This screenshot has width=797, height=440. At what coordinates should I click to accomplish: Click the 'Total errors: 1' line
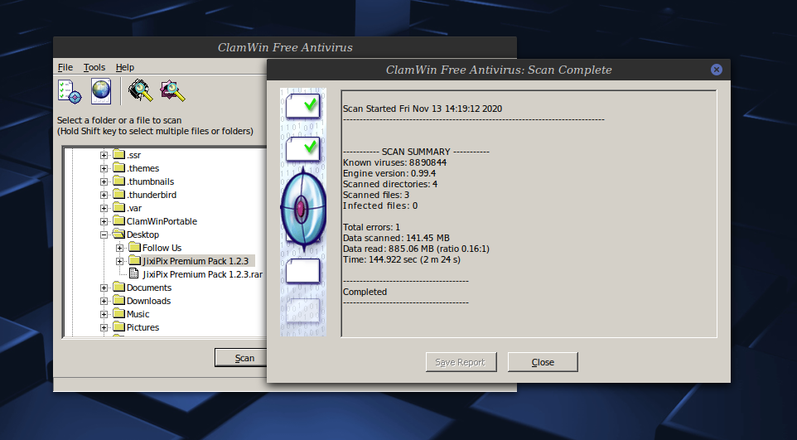[371, 227]
